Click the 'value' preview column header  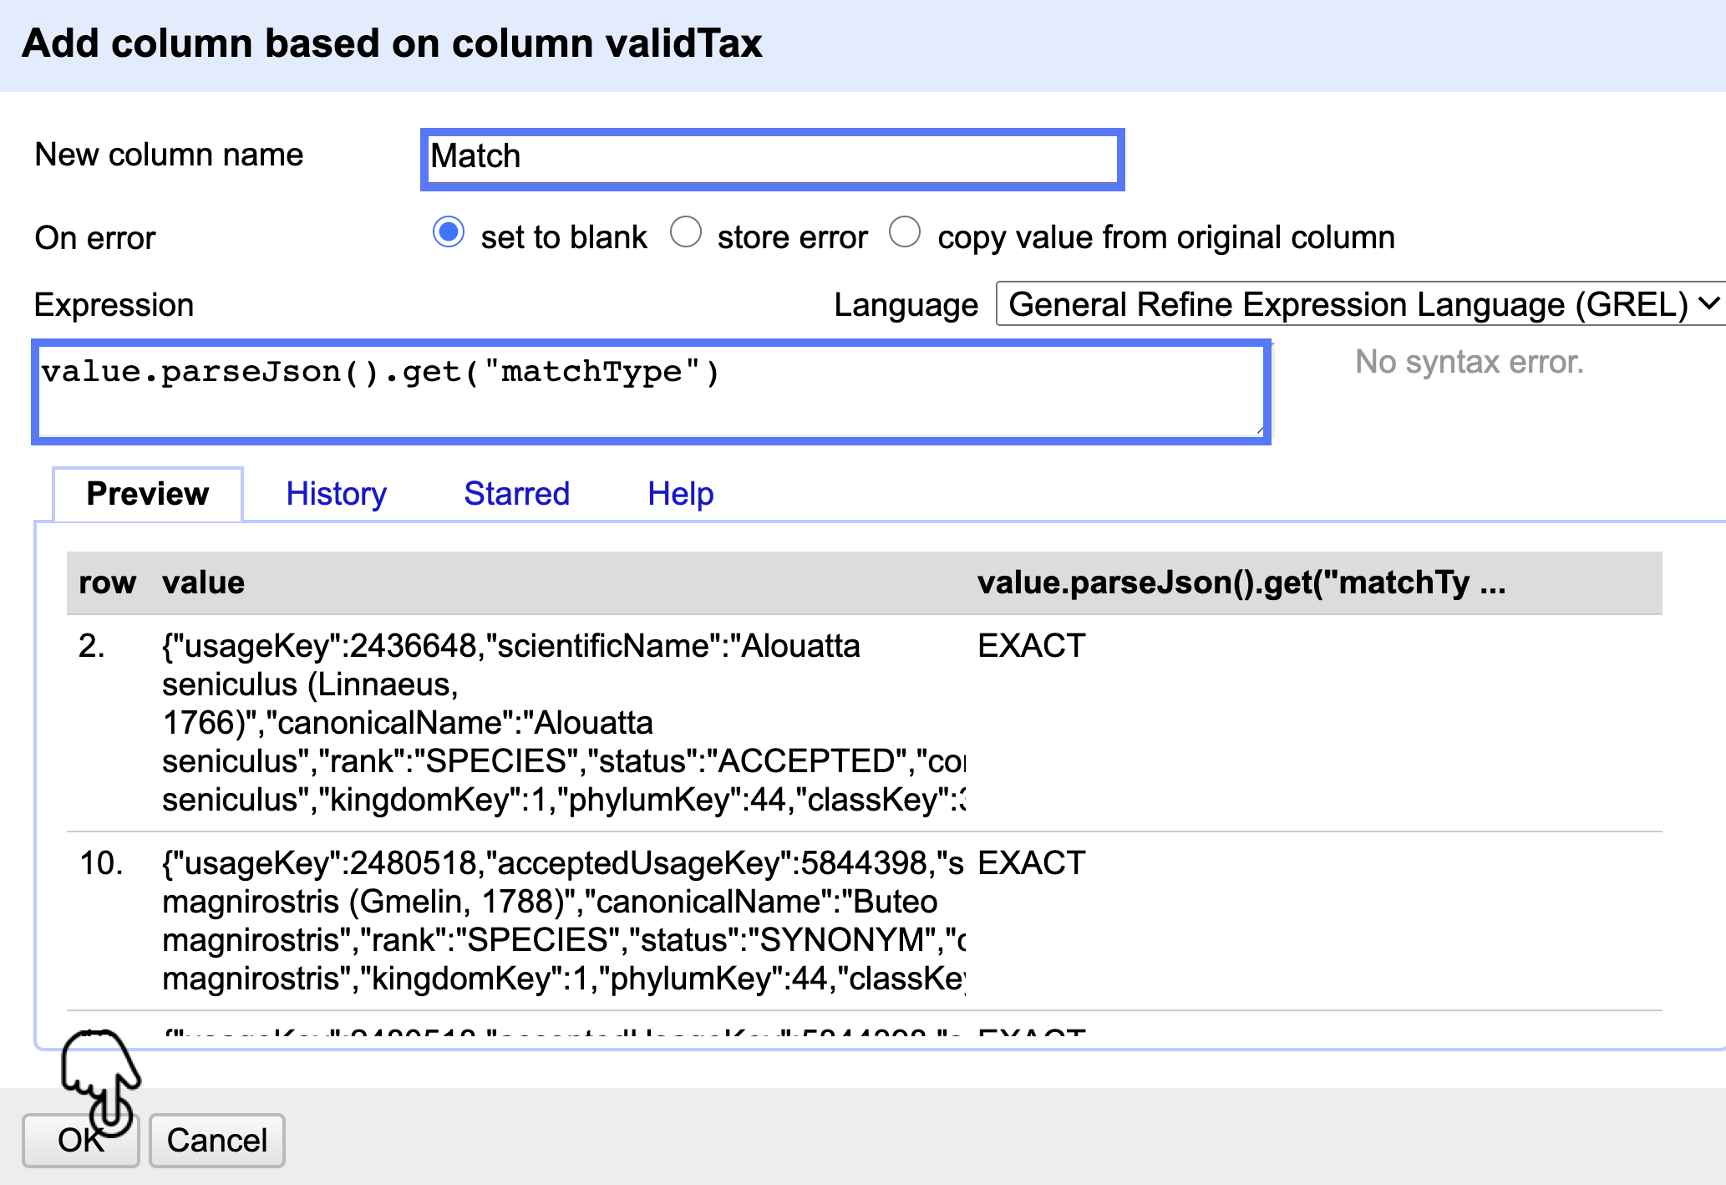point(203,582)
